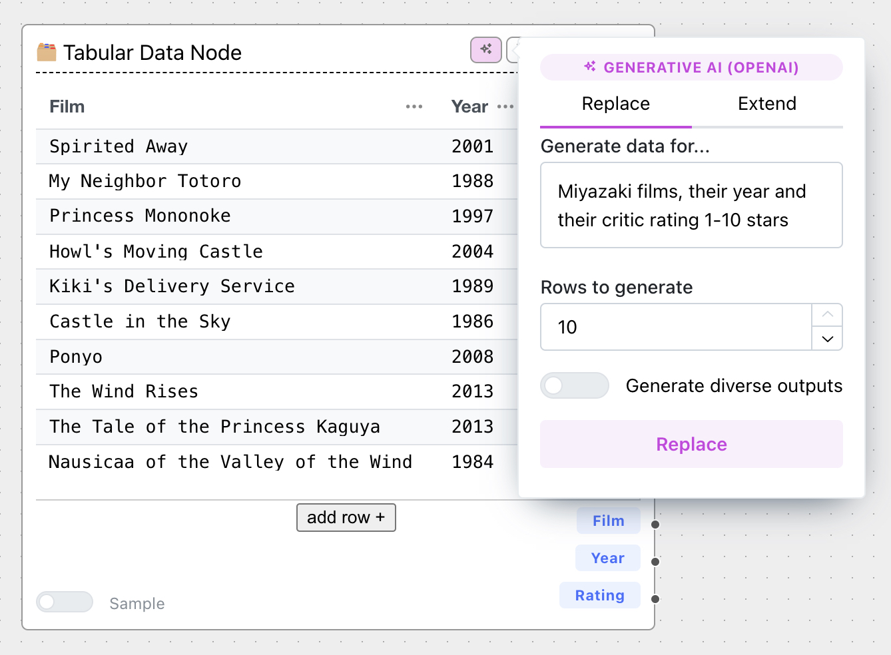Image resolution: width=891 pixels, height=655 pixels.
Task: Click the Year output handle dot
Action: pyautogui.click(x=655, y=562)
